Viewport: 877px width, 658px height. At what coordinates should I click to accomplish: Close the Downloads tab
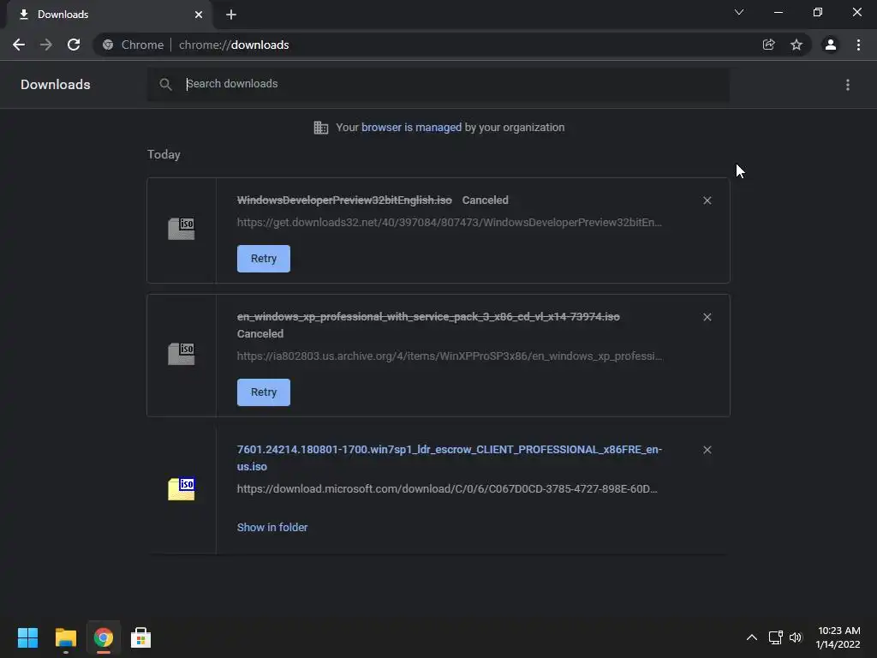[199, 15]
